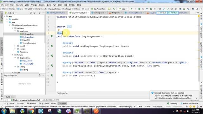Switch to strings.xml editor tab
203x114 pixels.
click(115, 13)
